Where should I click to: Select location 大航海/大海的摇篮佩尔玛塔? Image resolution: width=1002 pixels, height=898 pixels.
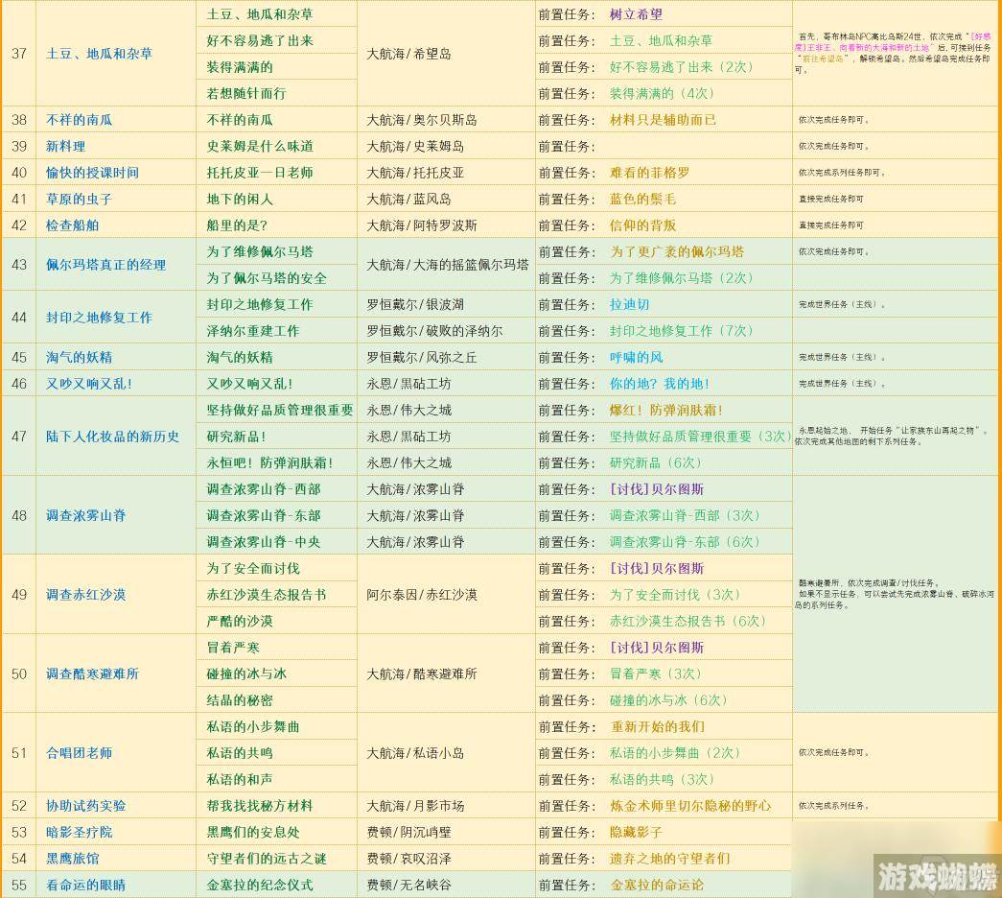point(448,265)
